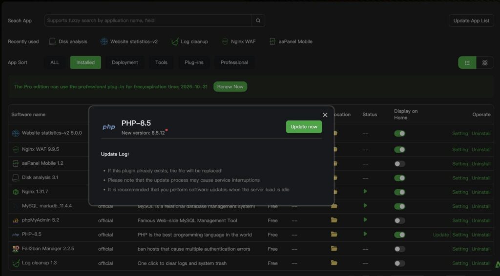Select the Professional app sort tab

[234, 62]
